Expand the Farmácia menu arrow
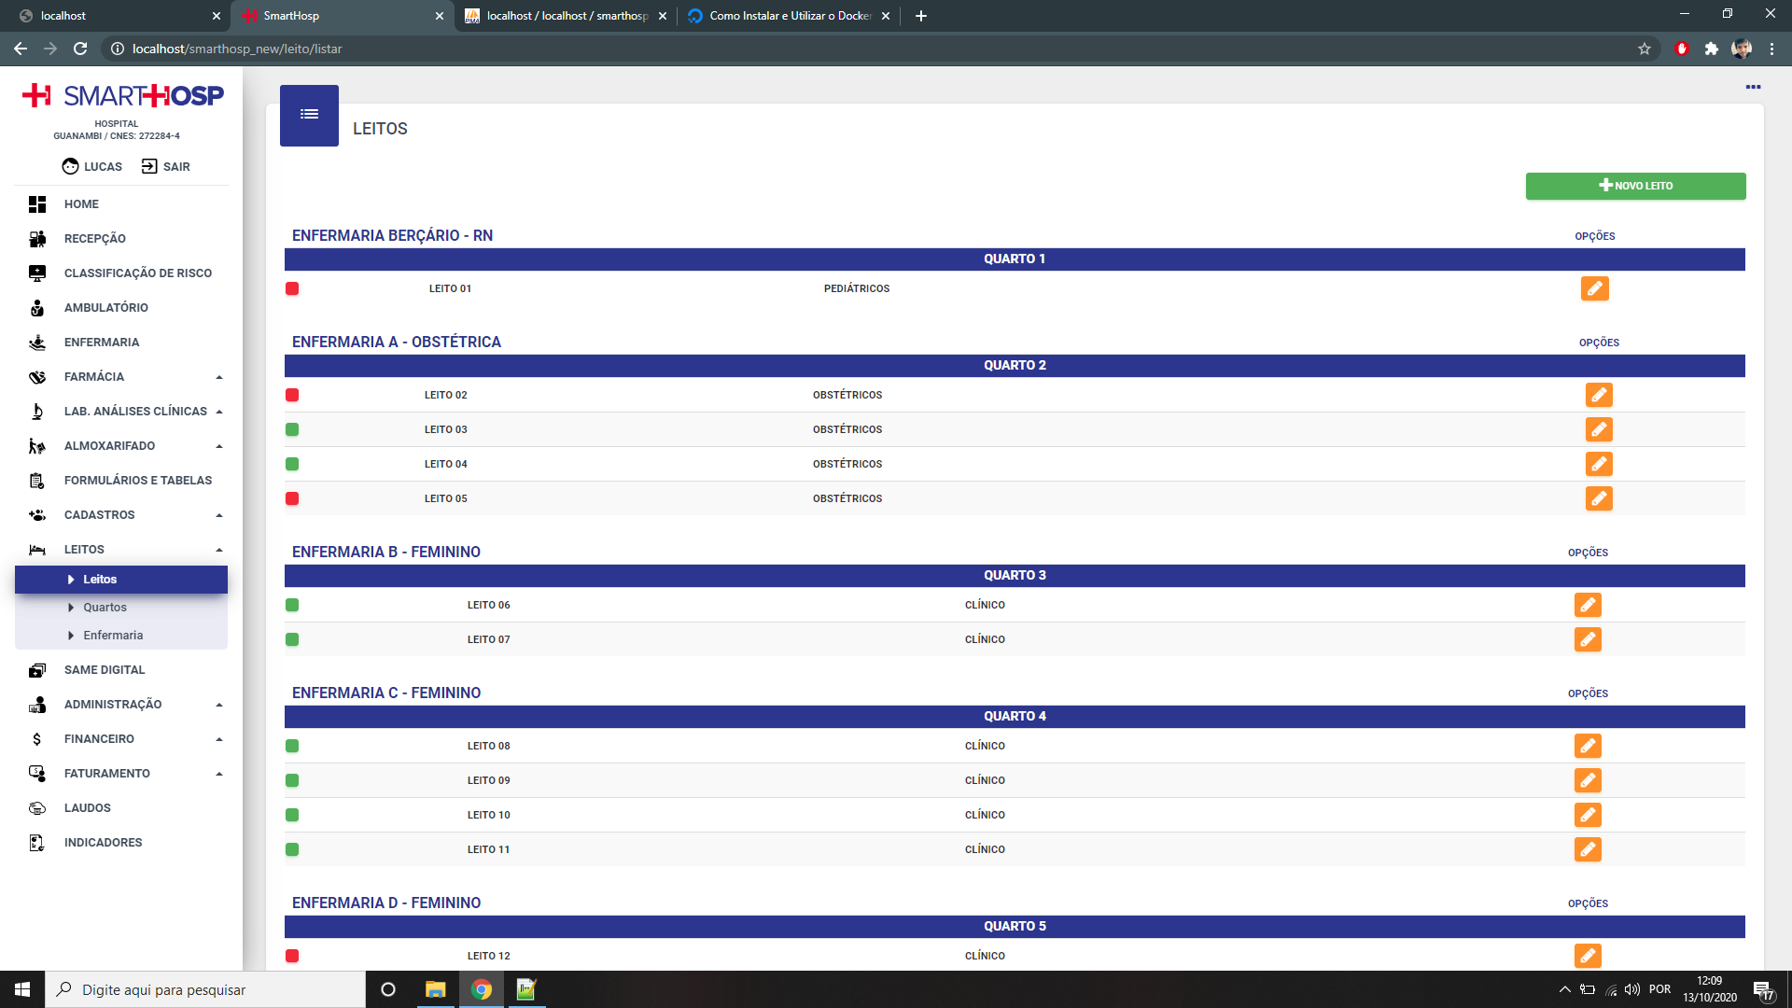Viewport: 1792px width, 1008px height. (219, 377)
